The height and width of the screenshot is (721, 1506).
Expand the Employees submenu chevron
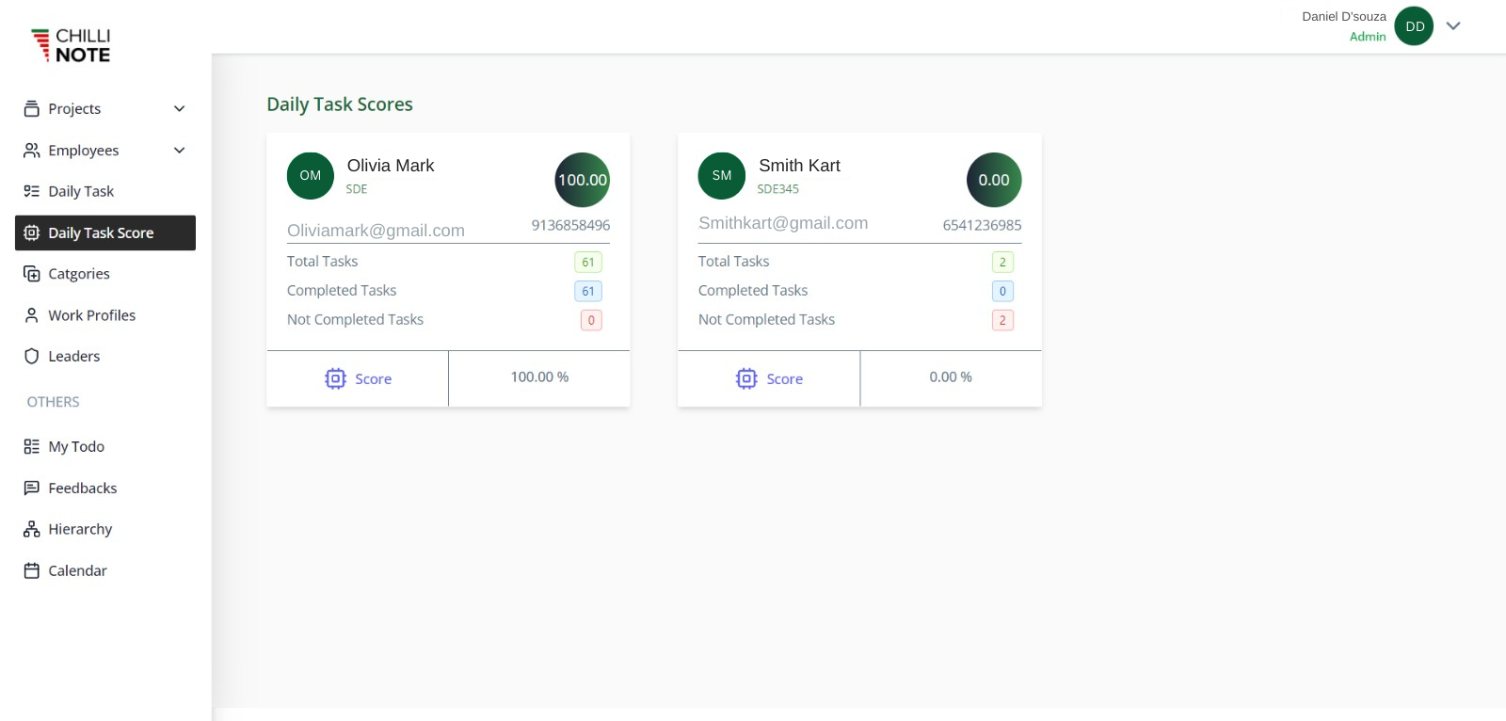[179, 151]
